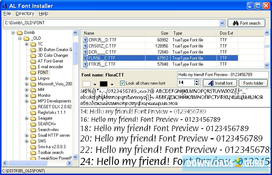This screenshot has width=272, height=175.
Task: Toggle Look all chars new font checkbox
Action: (123, 83)
